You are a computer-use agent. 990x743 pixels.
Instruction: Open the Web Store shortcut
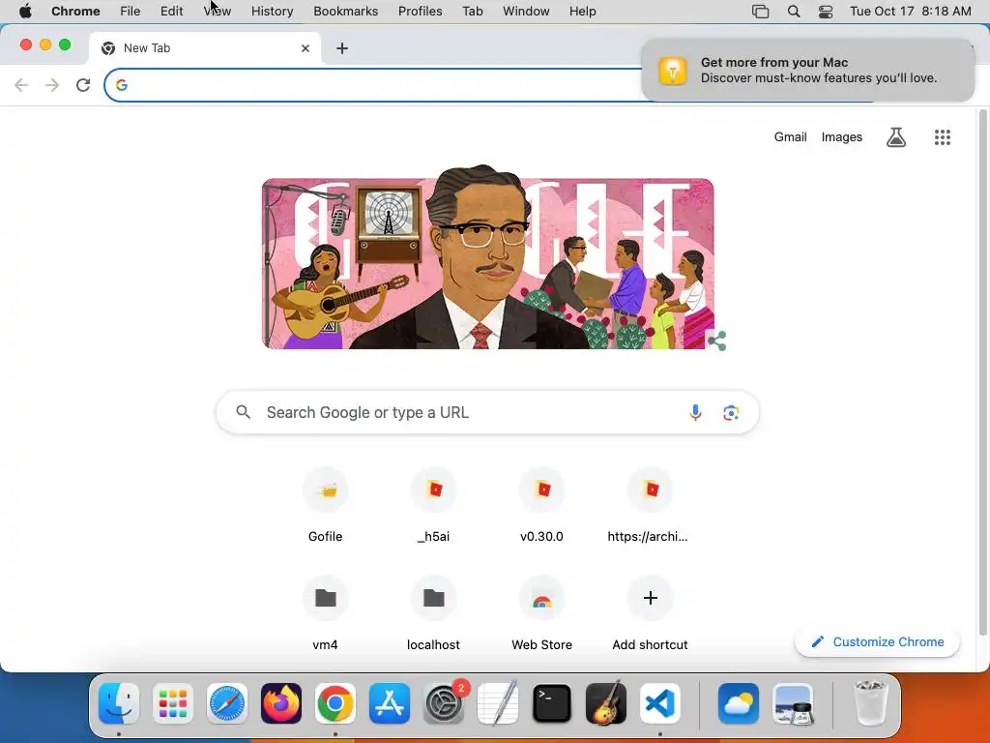click(541, 613)
